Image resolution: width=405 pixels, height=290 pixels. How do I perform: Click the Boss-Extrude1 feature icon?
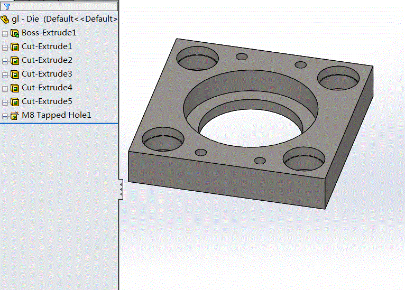point(15,33)
